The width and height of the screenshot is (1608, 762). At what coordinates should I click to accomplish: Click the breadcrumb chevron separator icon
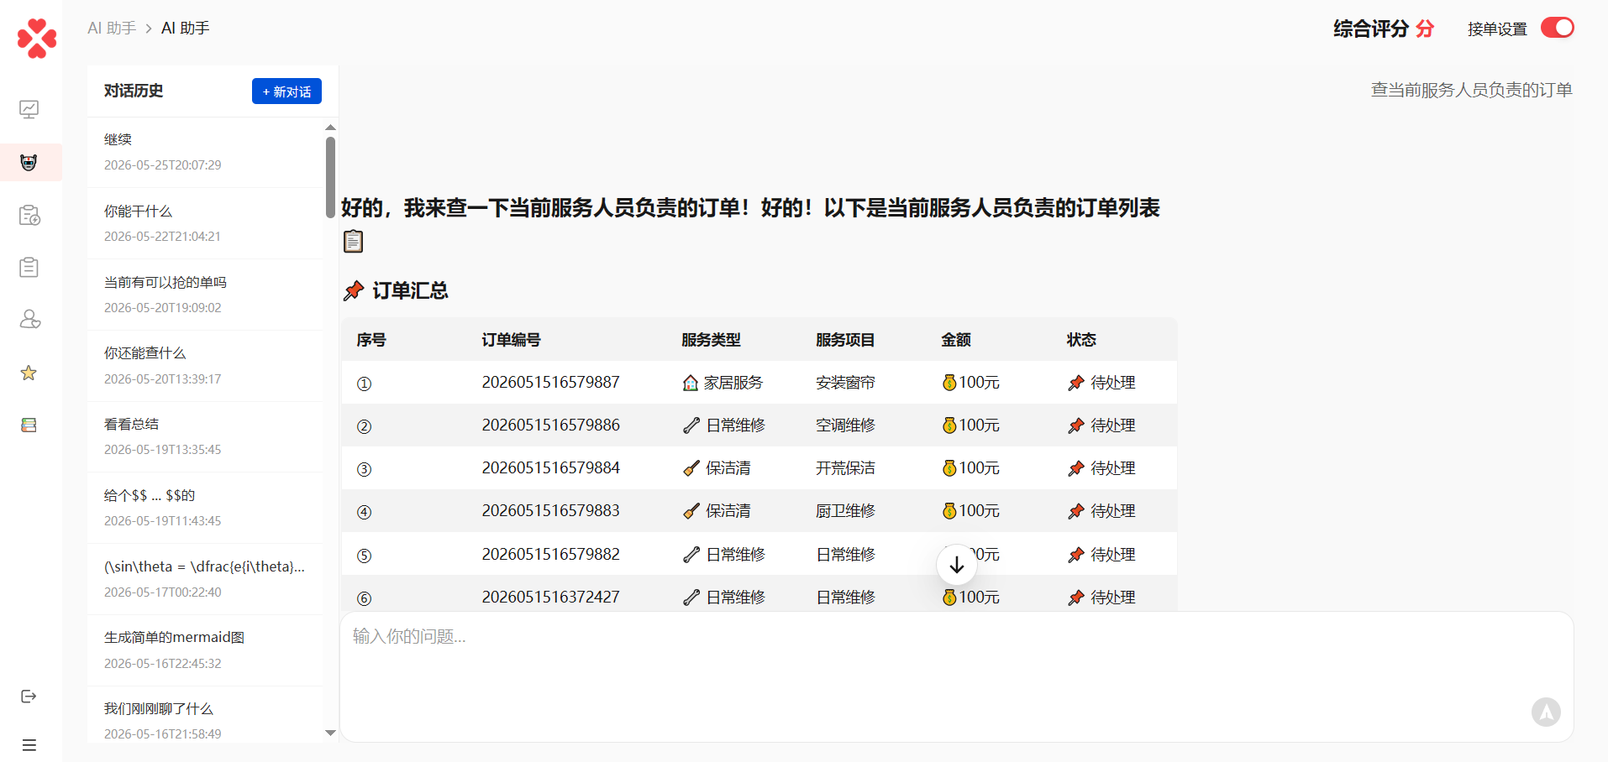pyautogui.click(x=149, y=29)
